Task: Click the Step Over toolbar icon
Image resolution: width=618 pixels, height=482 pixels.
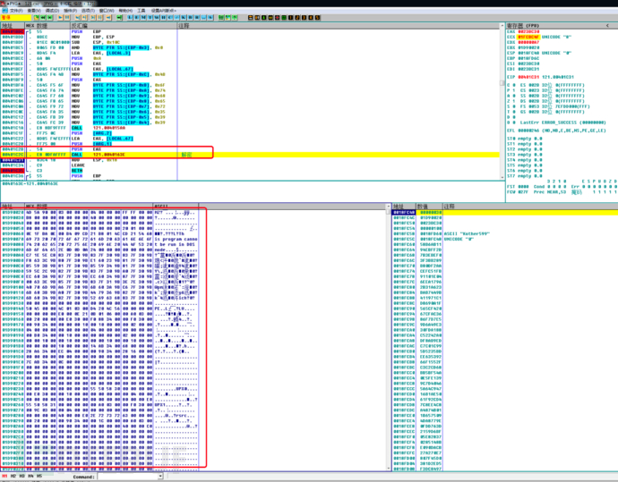Action: point(84,17)
